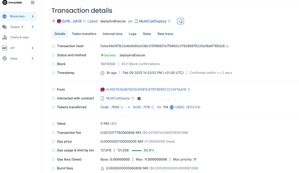This screenshot has width=299, height=173.
Task: Switch to the Internal txns tab
Action: point(113,34)
